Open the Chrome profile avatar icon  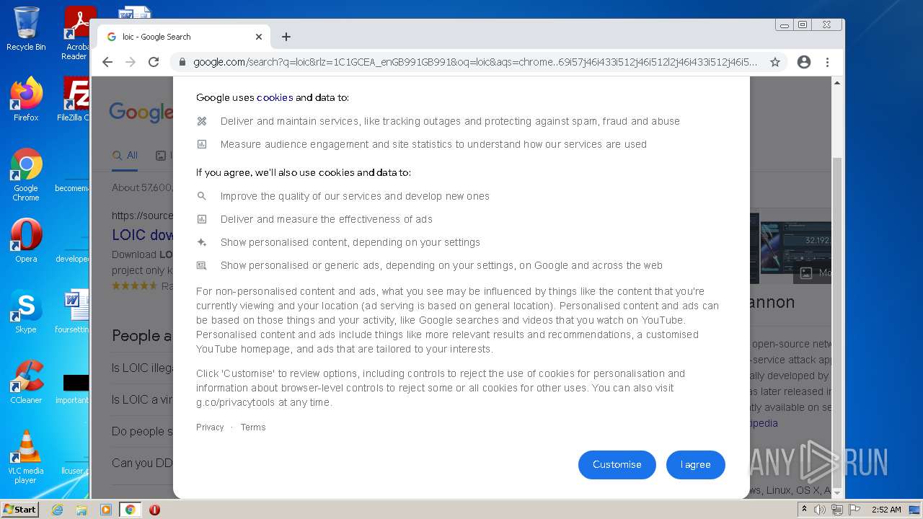tap(804, 62)
